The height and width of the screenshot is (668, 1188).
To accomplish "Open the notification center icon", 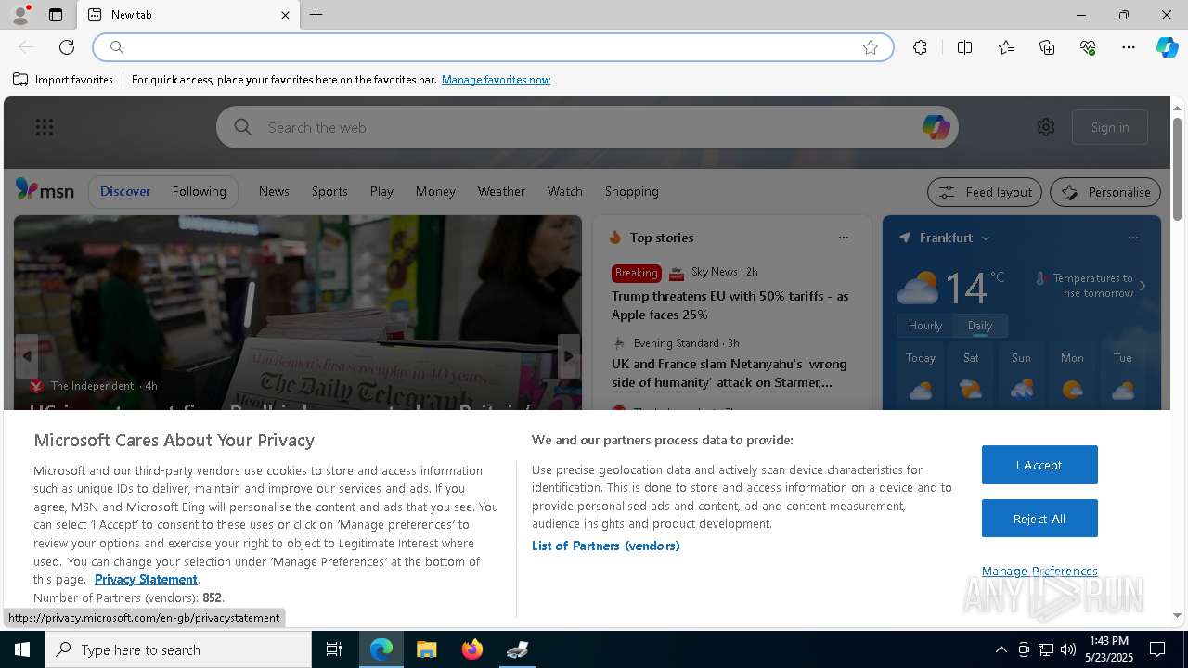I will [1157, 649].
